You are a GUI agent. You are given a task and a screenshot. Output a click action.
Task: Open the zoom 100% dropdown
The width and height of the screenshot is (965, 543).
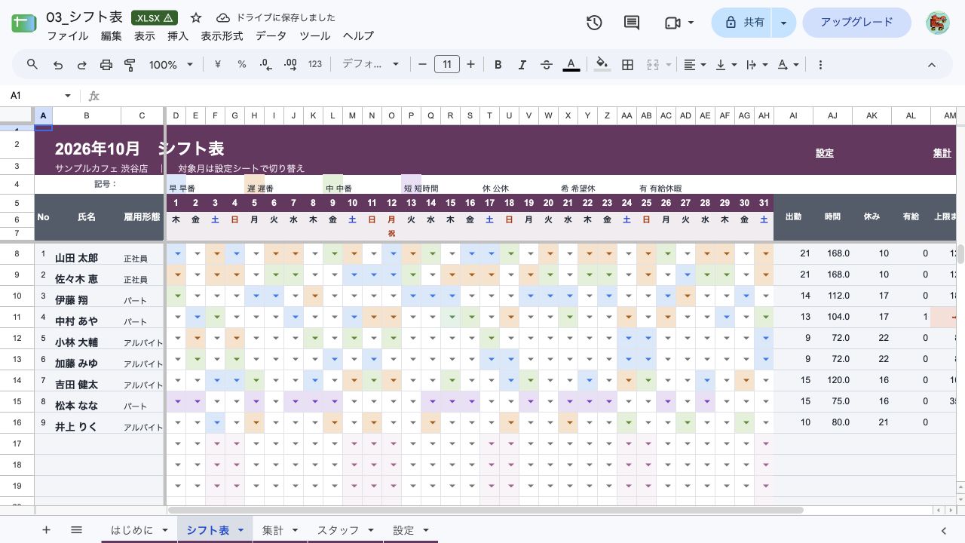[171, 65]
